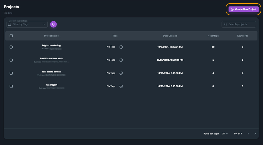Sort by Date Created column header
Image resolution: width=263 pixels, height=145 pixels.
point(170,36)
